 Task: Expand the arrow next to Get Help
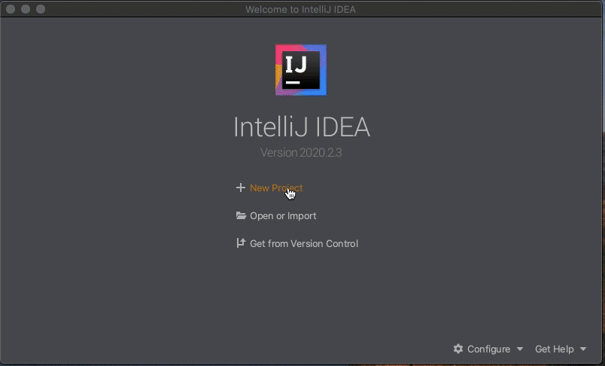click(x=583, y=349)
